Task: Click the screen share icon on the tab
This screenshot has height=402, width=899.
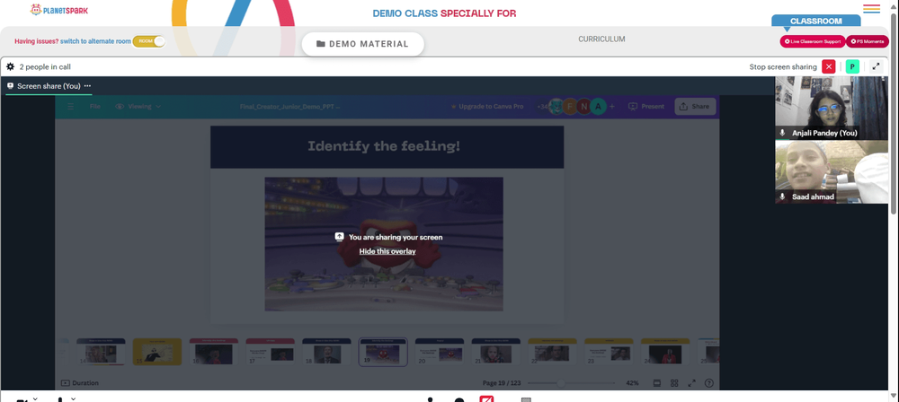Action: pos(10,86)
